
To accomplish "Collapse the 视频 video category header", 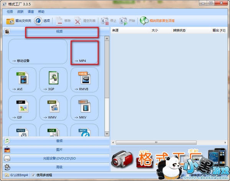I will point(56,31).
